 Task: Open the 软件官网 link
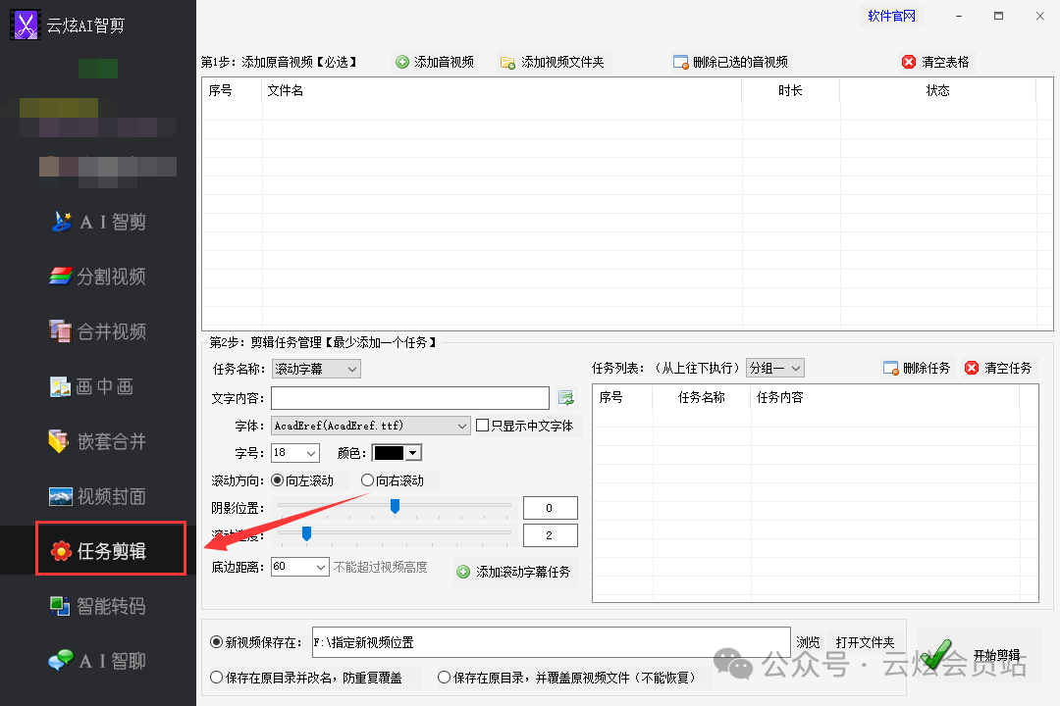[891, 16]
